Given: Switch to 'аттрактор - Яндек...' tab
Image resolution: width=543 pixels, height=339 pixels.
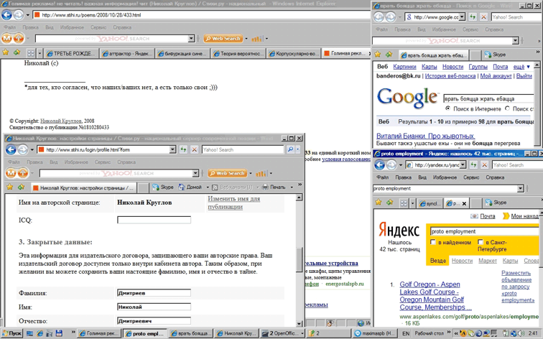Looking at the screenshot, I should pyautogui.click(x=126, y=53).
